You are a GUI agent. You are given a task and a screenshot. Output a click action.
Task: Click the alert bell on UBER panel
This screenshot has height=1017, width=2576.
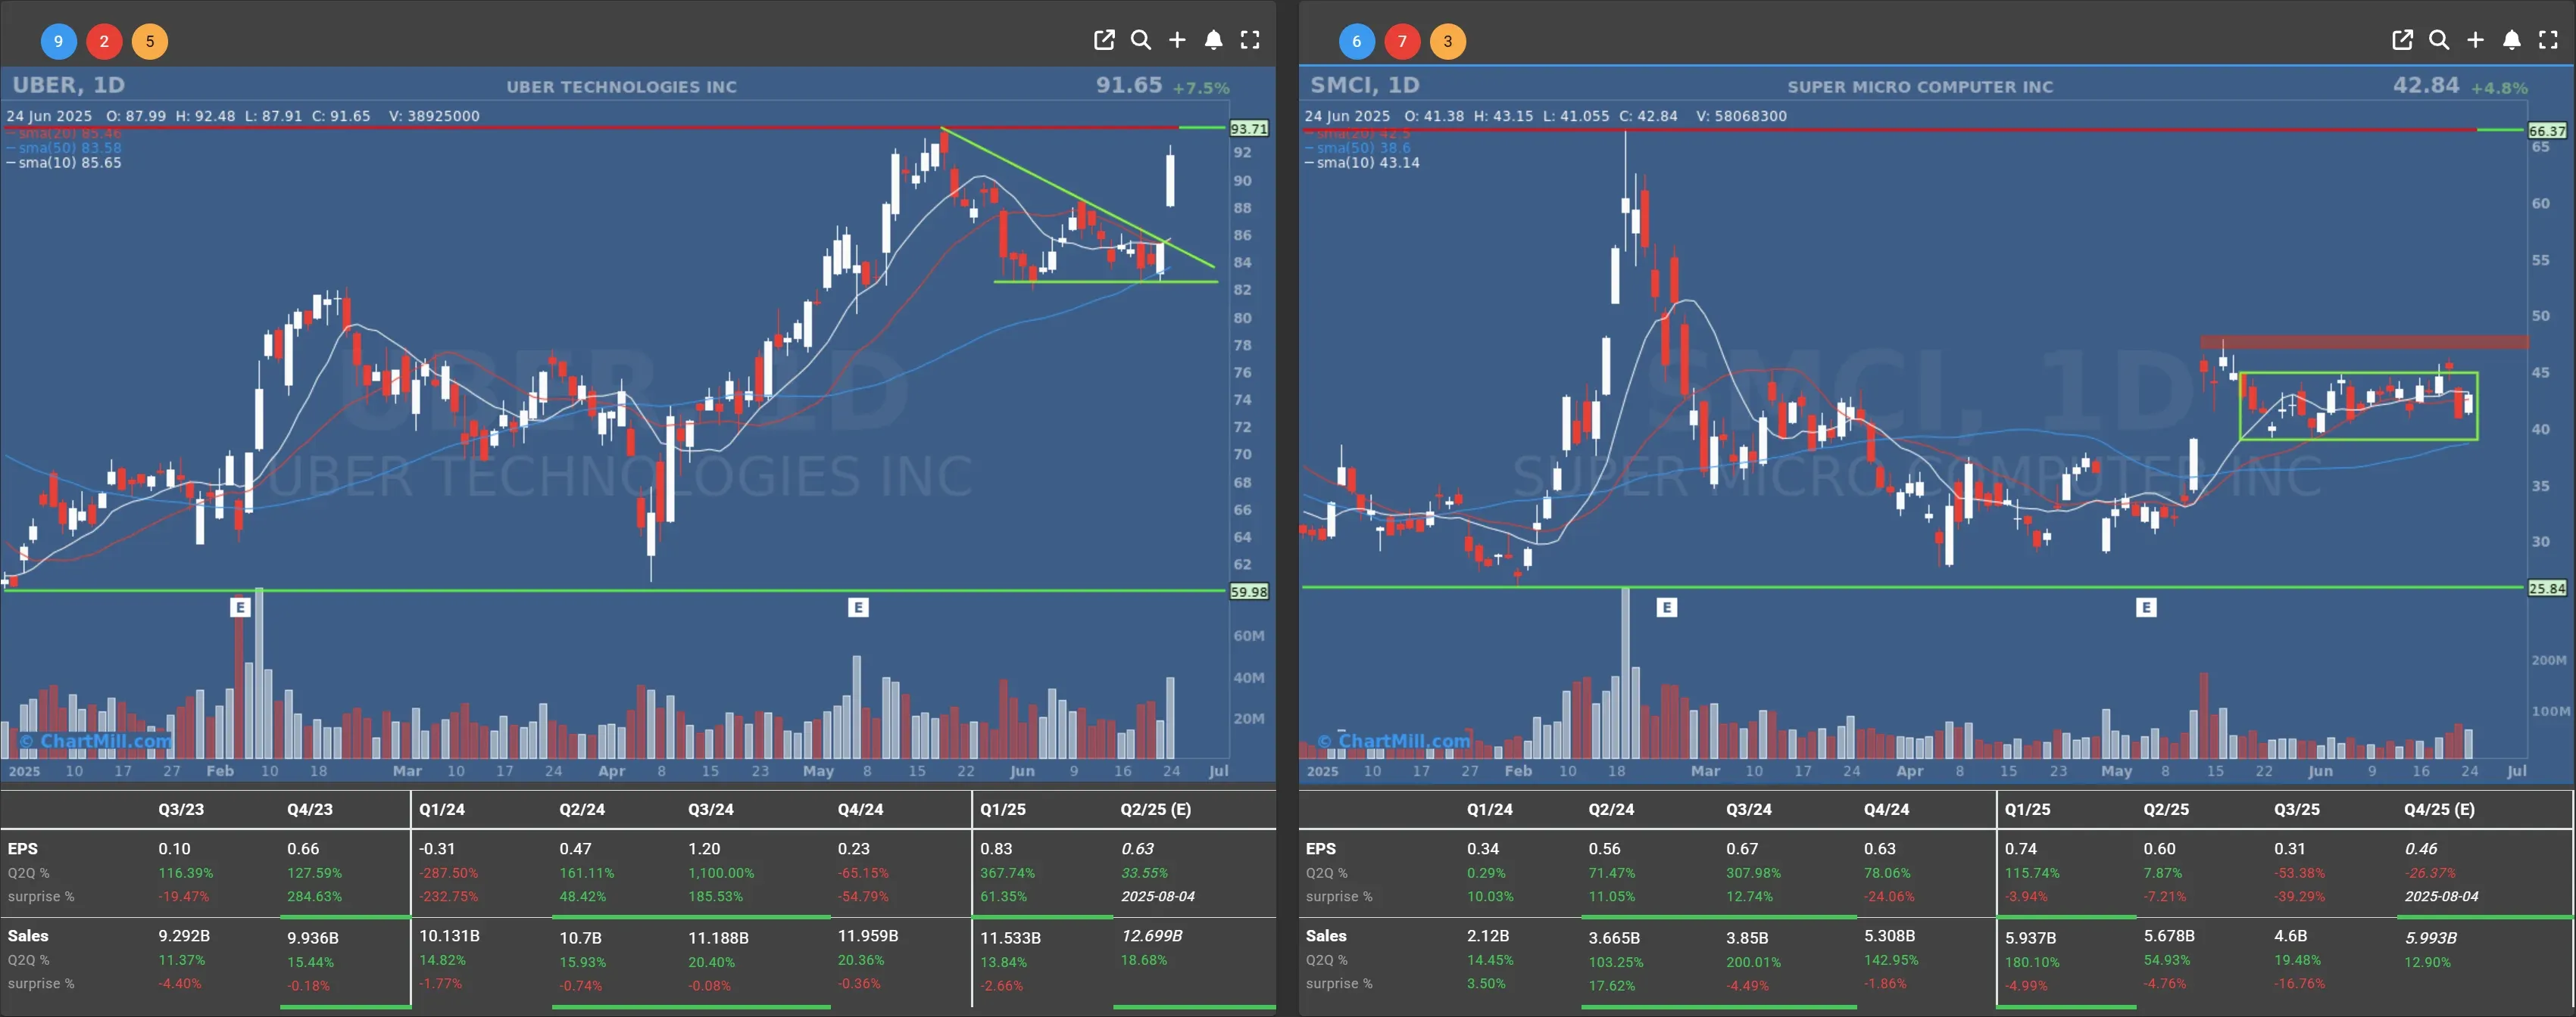pos(1213,40)
